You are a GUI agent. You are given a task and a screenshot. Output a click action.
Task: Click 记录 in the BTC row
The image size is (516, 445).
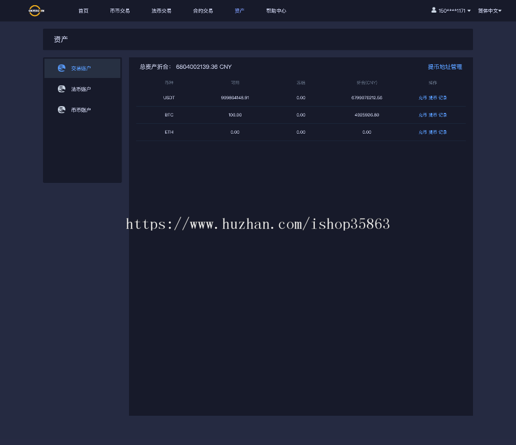click(x=443, y=115)
